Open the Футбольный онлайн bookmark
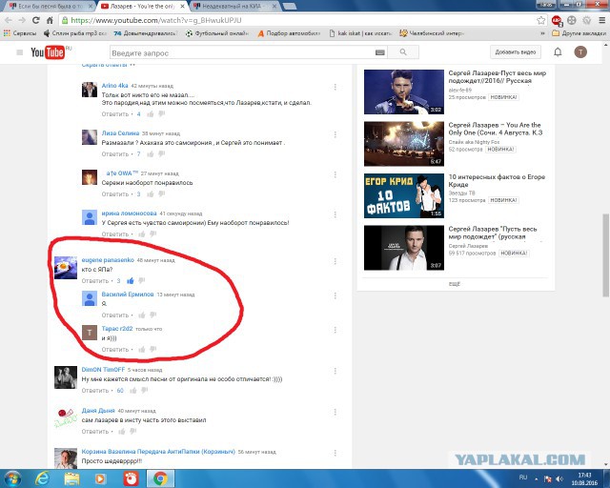This screenshot has width=610, height=488. pyautogui.click(x=217, y=33)
